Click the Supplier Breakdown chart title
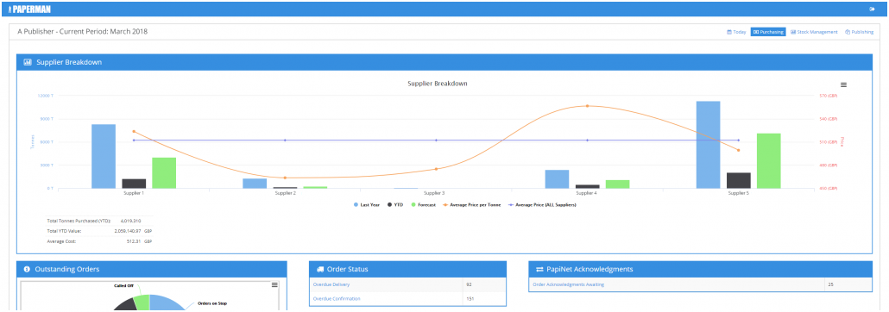The width and height of the screenshot is (889, 312). [437, 84]
